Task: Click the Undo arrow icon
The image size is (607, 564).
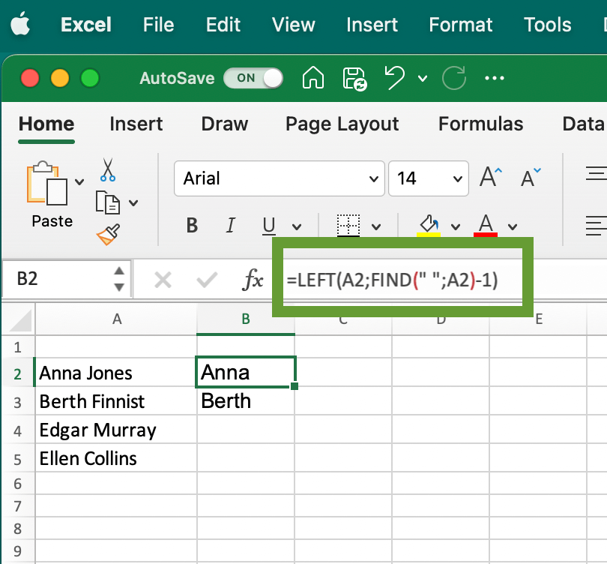Action: click(394, 77)
